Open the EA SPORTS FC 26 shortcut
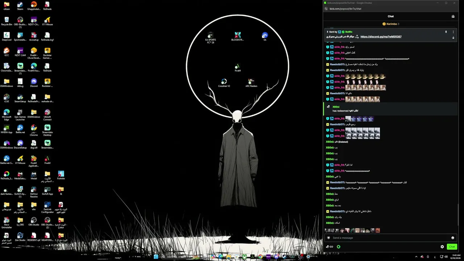Screen dimensions: 464x261 click(211, 38)
